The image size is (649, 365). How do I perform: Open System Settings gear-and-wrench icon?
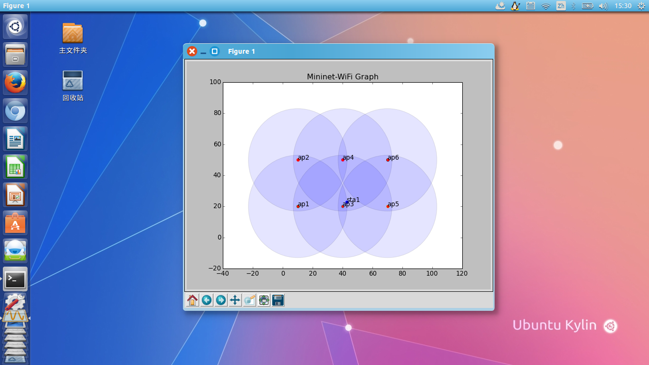15,301
